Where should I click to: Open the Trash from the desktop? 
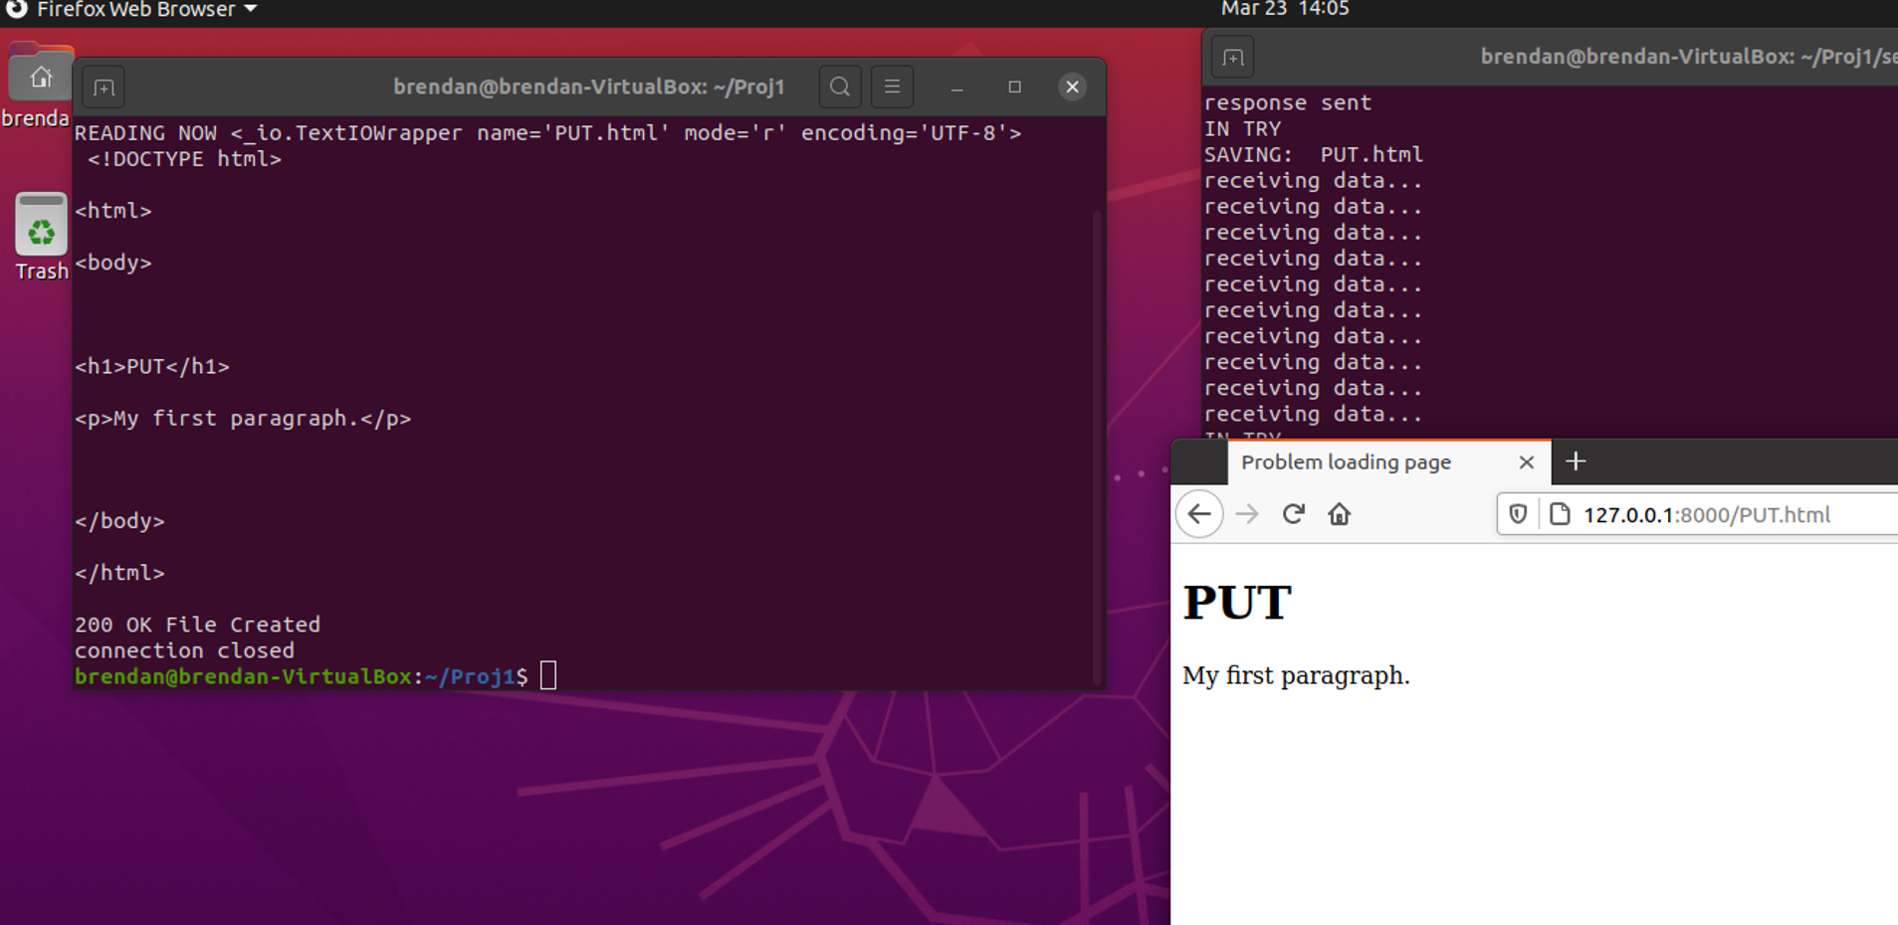click(x=40, y=230)
